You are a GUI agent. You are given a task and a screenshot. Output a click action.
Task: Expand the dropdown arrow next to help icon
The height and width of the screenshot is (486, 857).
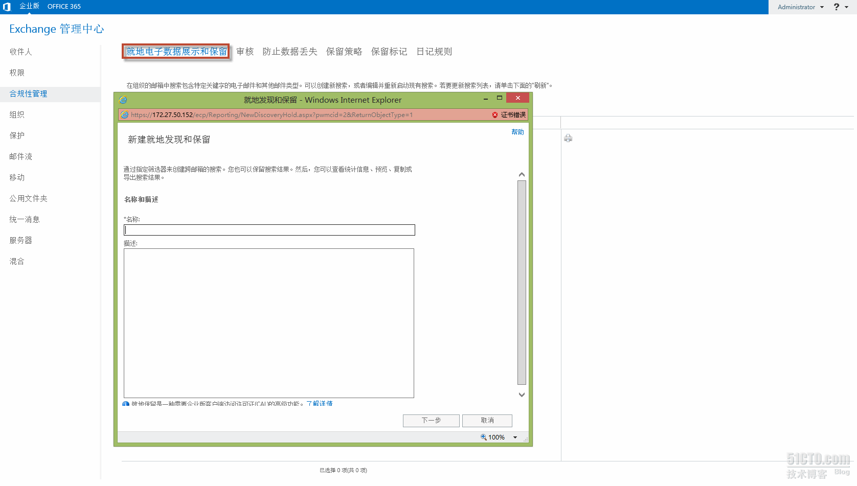pyautogui.click(x=847, y=7)
